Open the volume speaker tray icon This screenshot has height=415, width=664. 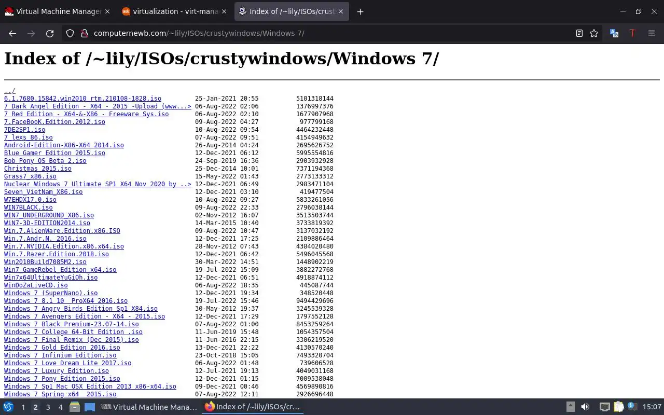[x=585, y=407]
